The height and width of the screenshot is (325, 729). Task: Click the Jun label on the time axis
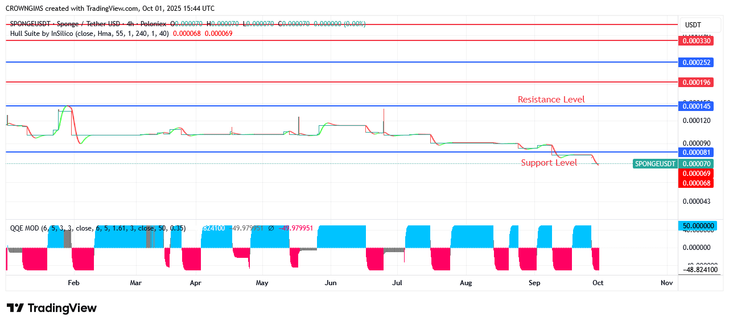click(330, 283)
